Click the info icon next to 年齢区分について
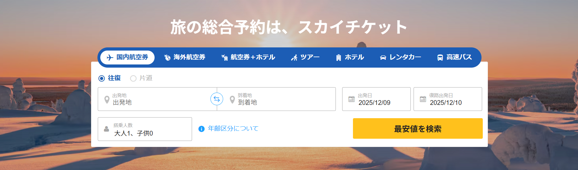 click(201, 129)
